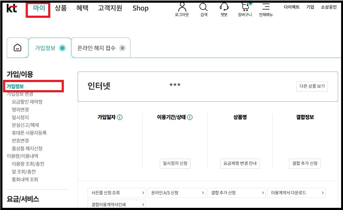Go to 소상공인 link
Image resolution: width=343 pixels, height=210 pixels.
coord(329,7)
